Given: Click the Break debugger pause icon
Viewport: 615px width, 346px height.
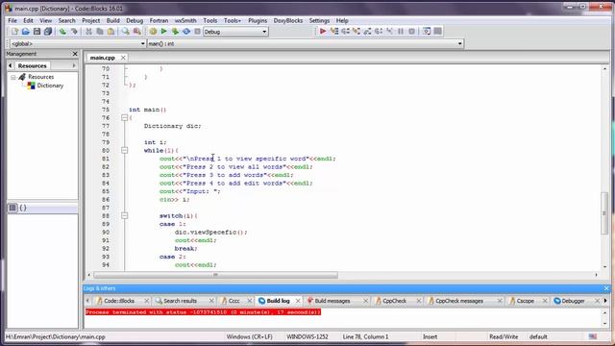Looking at the screenshot, I should coord(401,31).
